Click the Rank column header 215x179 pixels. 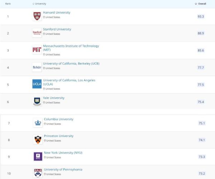click(8, 4)
